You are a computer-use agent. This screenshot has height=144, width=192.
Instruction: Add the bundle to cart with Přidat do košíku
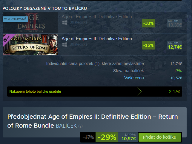(160, 137)
